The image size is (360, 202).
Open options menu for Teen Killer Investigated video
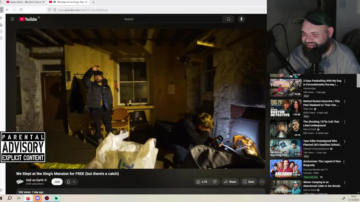click(x=345, y=141)
